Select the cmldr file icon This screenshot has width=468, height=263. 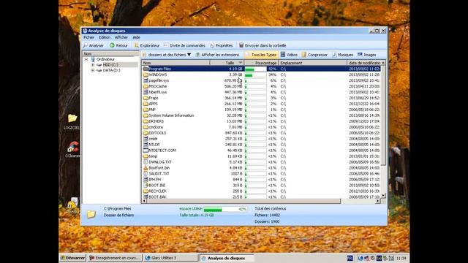tap(146, 139)
